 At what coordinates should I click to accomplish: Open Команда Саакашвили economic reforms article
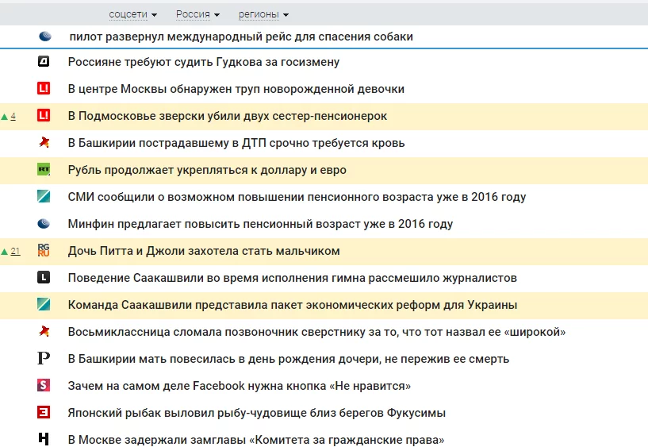point(293,305)
